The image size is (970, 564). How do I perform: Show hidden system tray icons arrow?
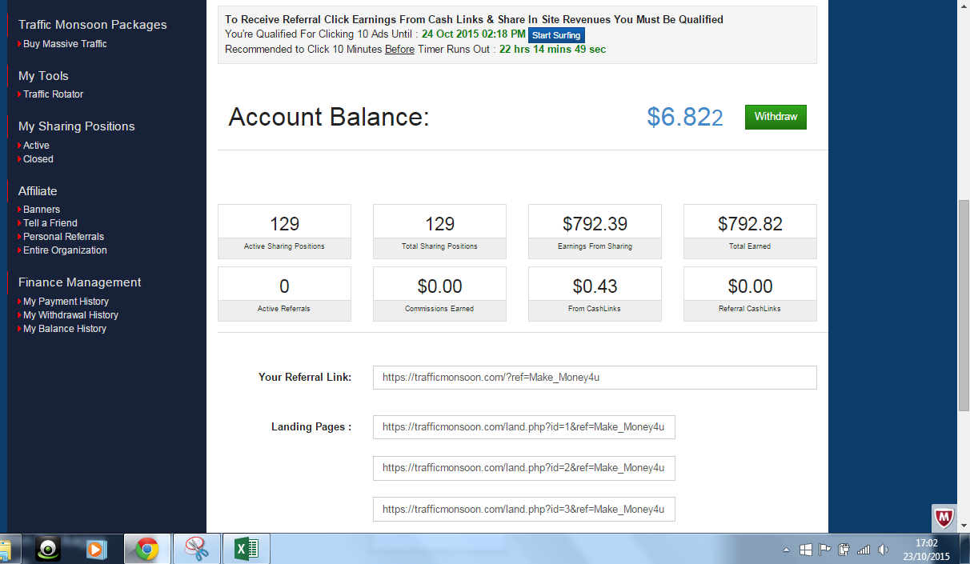tap(786, 550)
